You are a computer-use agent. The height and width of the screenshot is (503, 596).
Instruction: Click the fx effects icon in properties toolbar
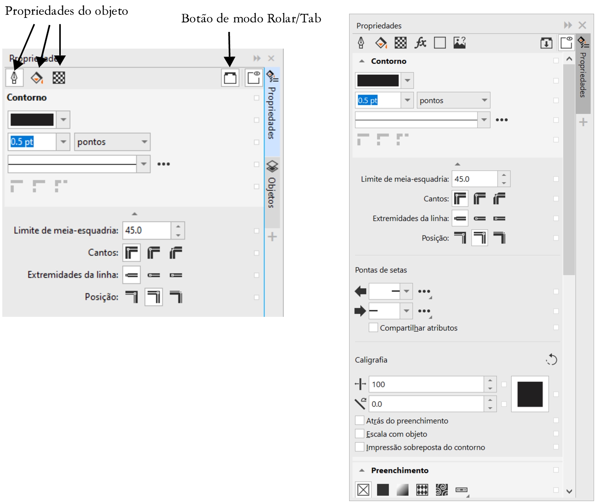click(420, 43)
